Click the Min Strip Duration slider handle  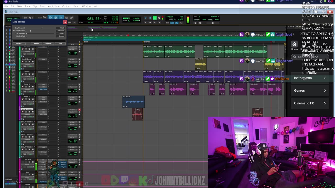click(30, 31)
